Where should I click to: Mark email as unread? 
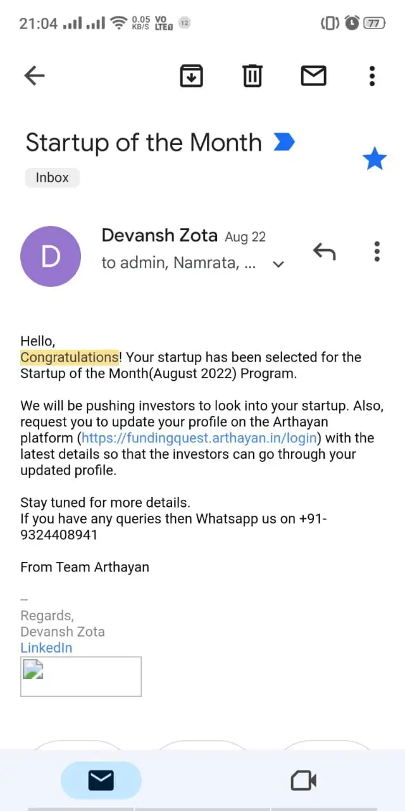[313, 76]
